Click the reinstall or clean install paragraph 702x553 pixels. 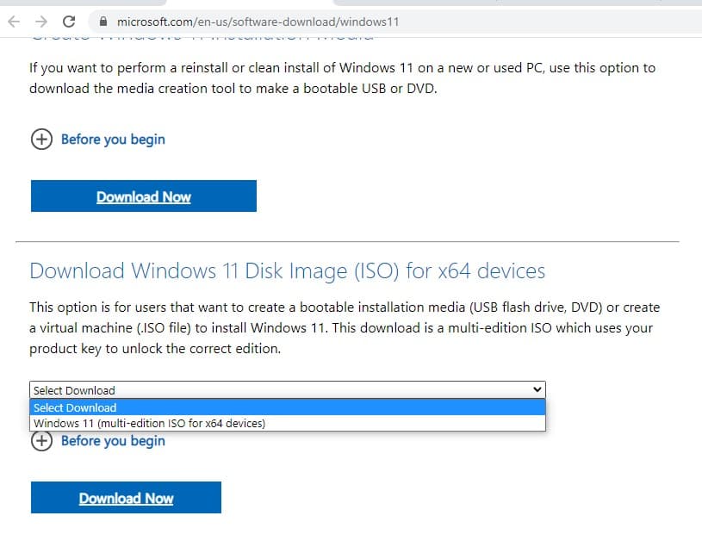[x=342, y=78]
